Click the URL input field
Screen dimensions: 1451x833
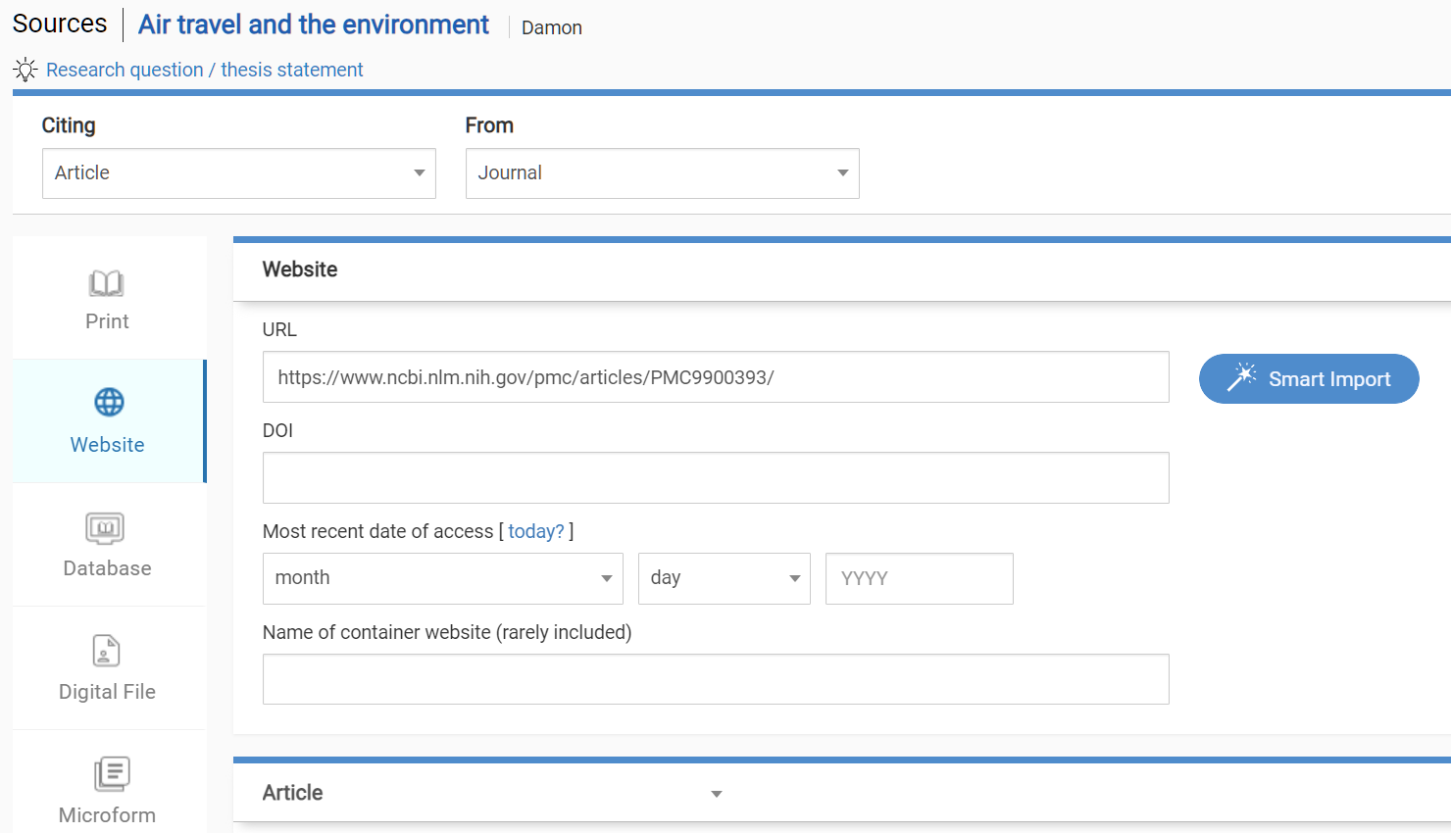715,377
